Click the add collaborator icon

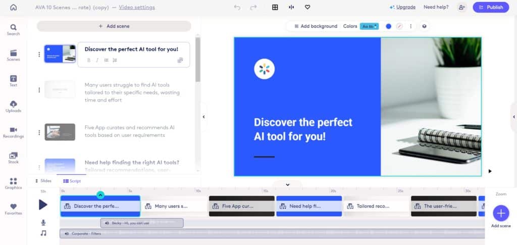tap(462, 7)
